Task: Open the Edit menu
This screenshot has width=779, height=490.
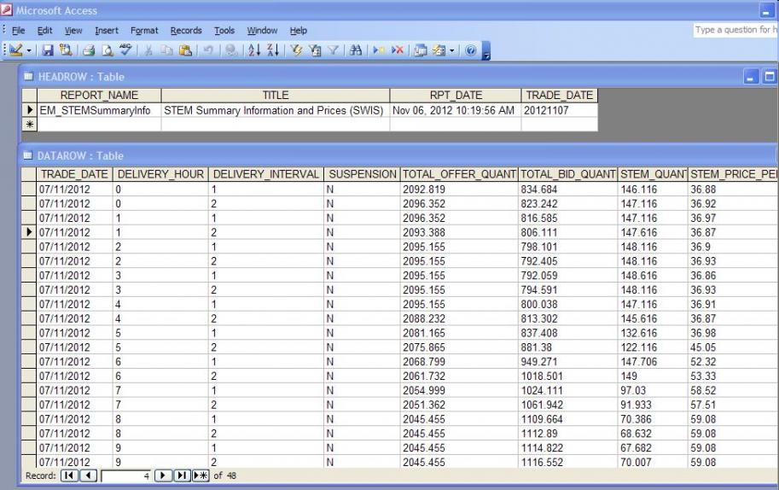Action: pos(44,31)
